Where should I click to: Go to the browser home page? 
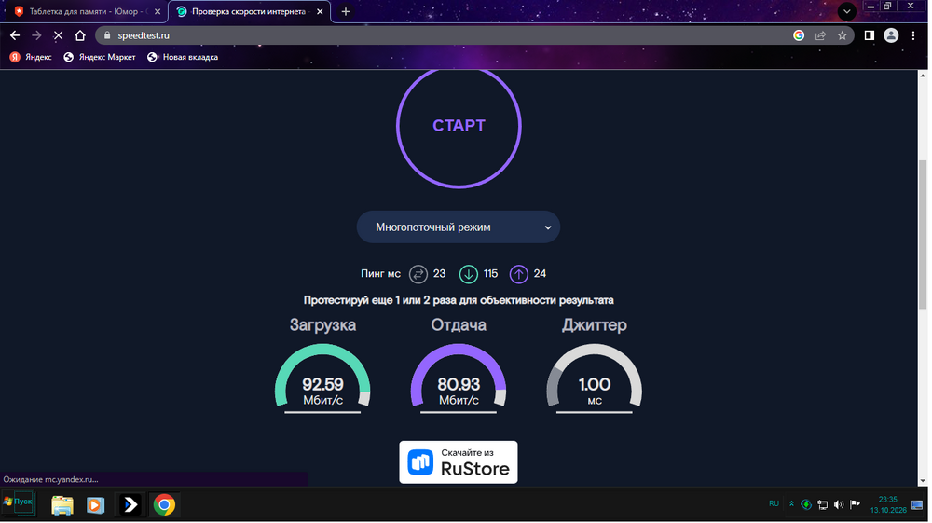(80, 35)
